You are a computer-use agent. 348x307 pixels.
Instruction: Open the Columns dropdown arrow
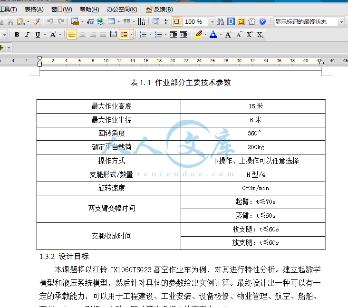(x=134, y=22)
